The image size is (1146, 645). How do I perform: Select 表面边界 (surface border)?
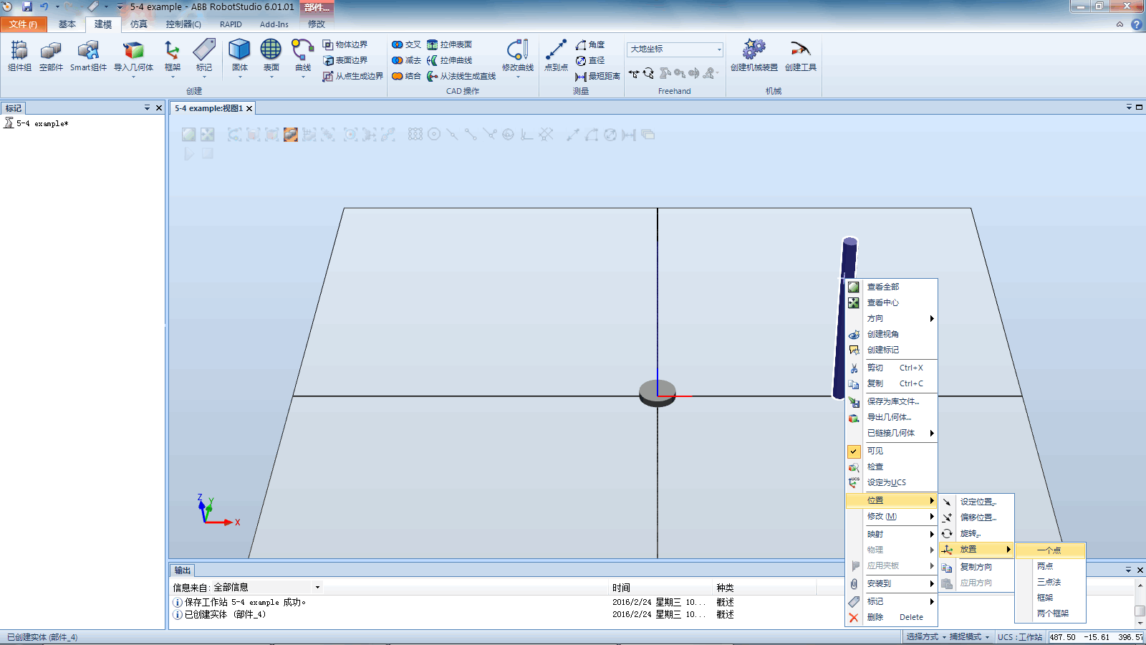pyautogui.click(x=345, y=60)
